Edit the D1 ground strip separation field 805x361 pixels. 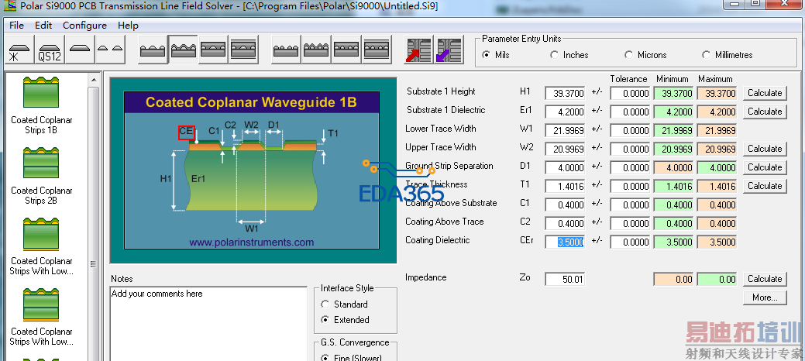565,167
